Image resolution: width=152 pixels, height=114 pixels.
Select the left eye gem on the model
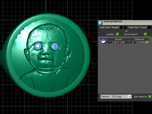[38, 47]
